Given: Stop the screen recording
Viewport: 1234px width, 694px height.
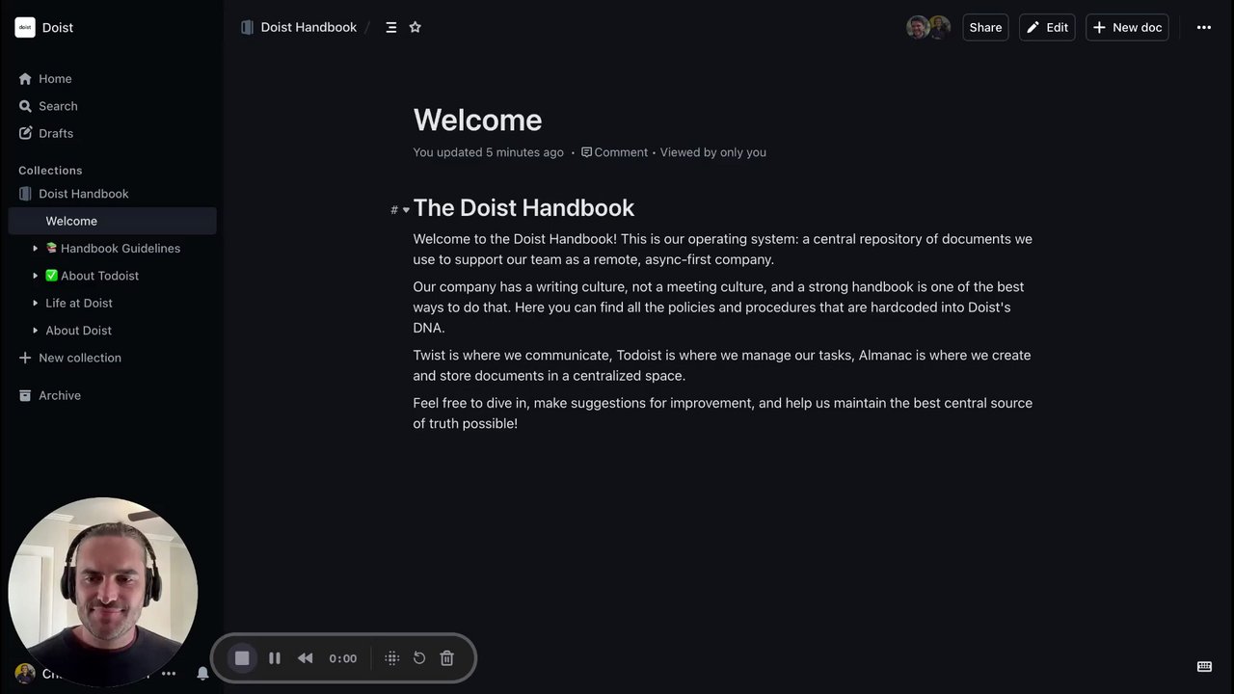Looking at the screenshot, I should [x=242, y=658].
